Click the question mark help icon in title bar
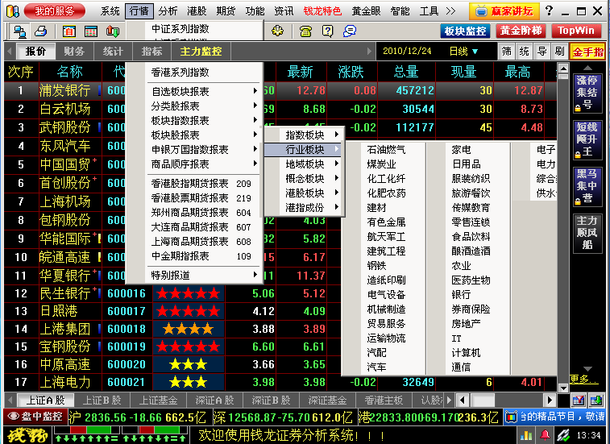This screenshot has height=444, width=610. (x=549, y=10)
